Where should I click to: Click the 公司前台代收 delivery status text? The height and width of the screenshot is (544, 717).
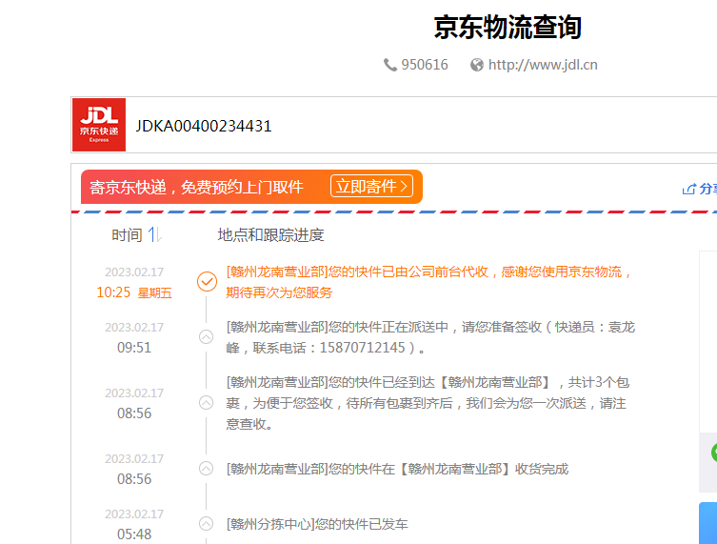[x=429, y=282]
